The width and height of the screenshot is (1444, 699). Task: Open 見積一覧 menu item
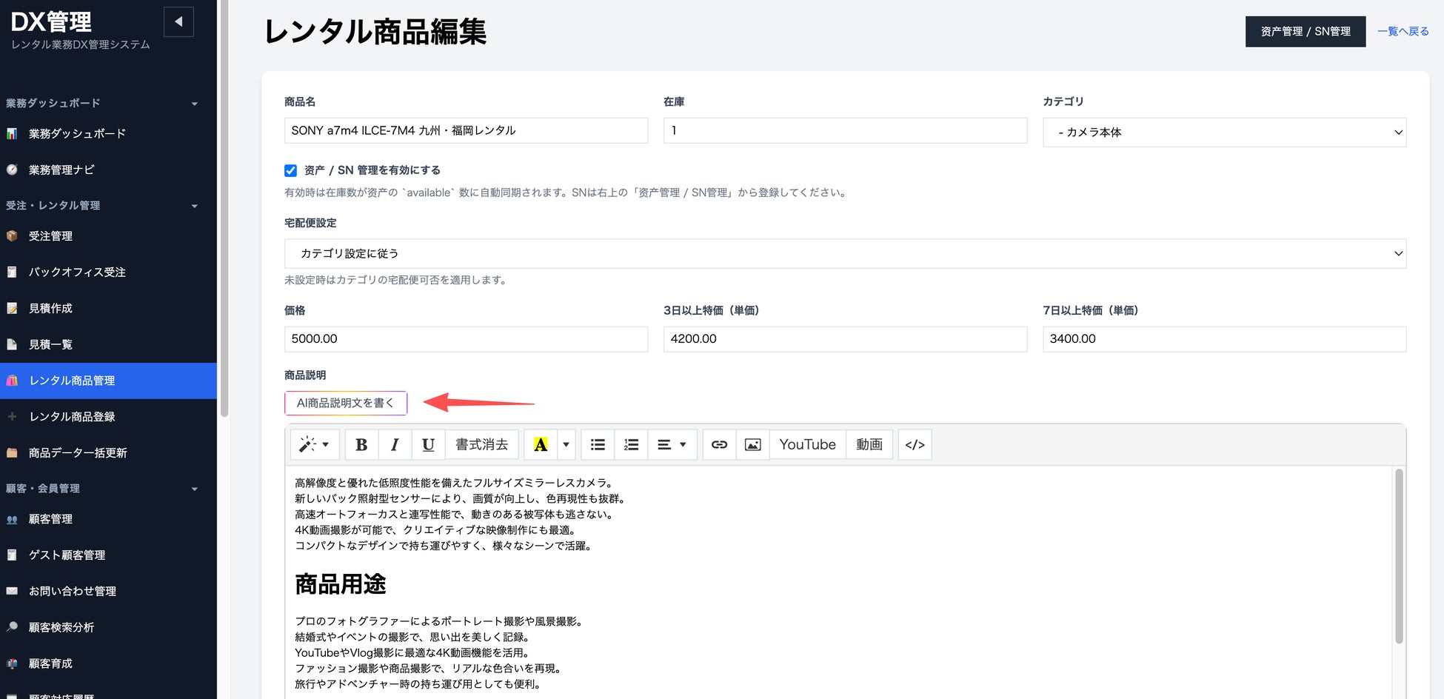pos(50,344)
